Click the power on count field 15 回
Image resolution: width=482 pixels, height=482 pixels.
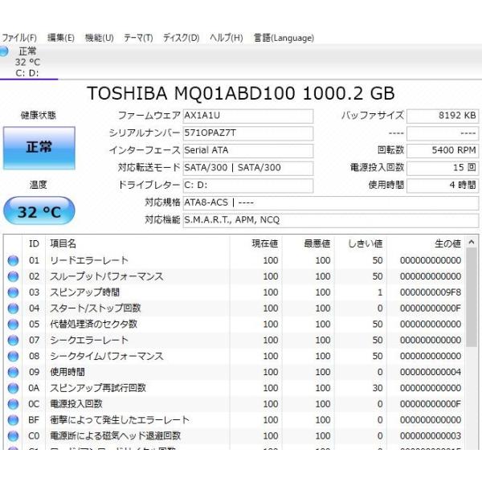point(443,168)
